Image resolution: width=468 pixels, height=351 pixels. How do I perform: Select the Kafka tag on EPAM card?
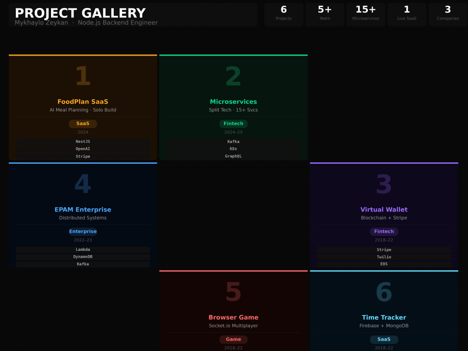(x=83, y=264)
